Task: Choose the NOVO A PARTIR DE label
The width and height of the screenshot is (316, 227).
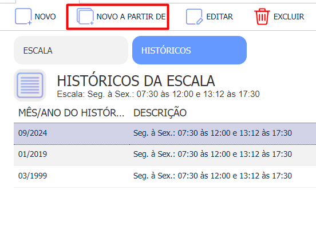Action: point(131,17)
